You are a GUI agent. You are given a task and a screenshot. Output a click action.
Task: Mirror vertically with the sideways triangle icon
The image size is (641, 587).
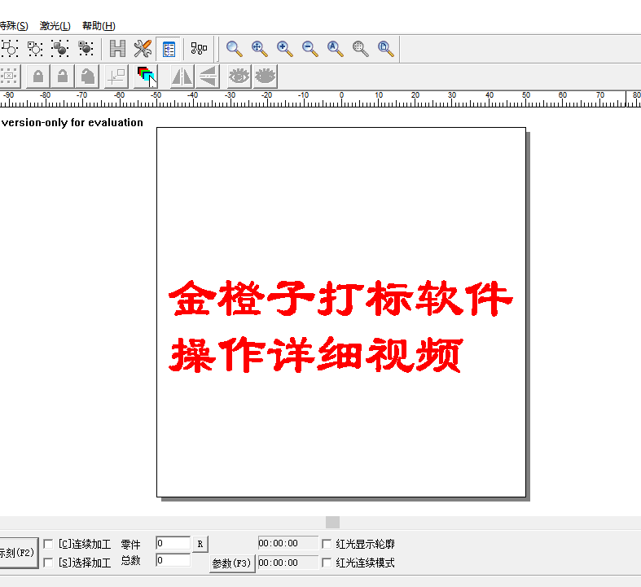(x=208, y=77)
